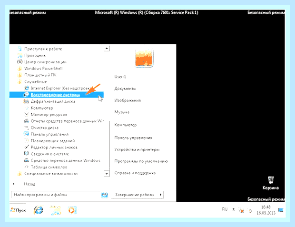Open Справка и поддержка
295x227 pixels.
(x=135, y=173)
